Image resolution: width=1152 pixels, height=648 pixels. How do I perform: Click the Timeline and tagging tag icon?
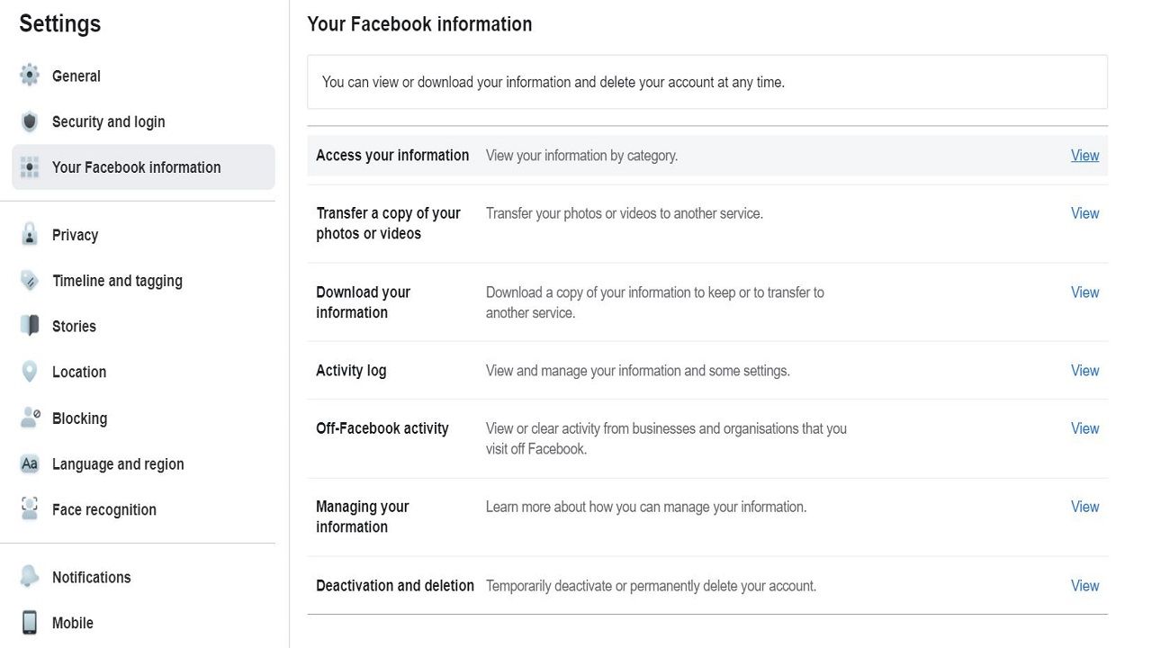pos(30,281)
